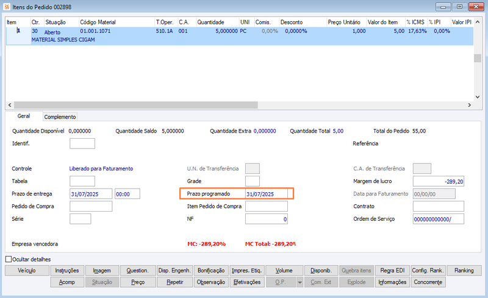Viewport: 488px width, 298px height.
Task: Click the Série input field
Action: pos(81,219)
